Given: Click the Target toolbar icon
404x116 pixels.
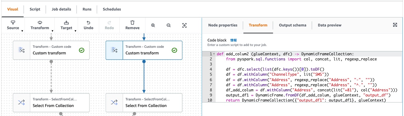Looking at the screenshot, I should tap(66, 23).
